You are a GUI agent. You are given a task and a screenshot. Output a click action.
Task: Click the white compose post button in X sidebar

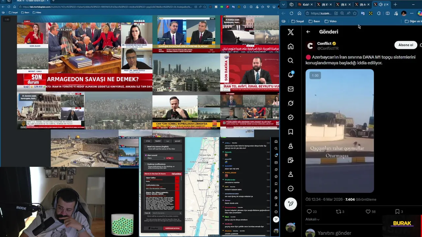(x=290, y=204)
